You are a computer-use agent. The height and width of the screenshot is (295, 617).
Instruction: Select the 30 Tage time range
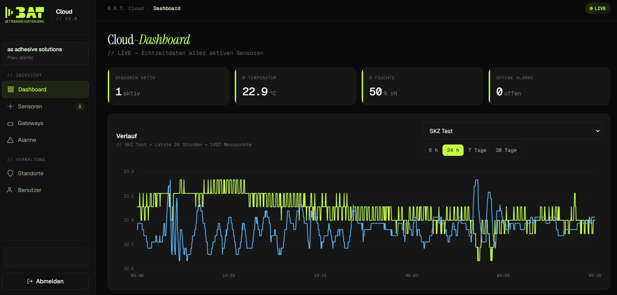pos(506,150)
